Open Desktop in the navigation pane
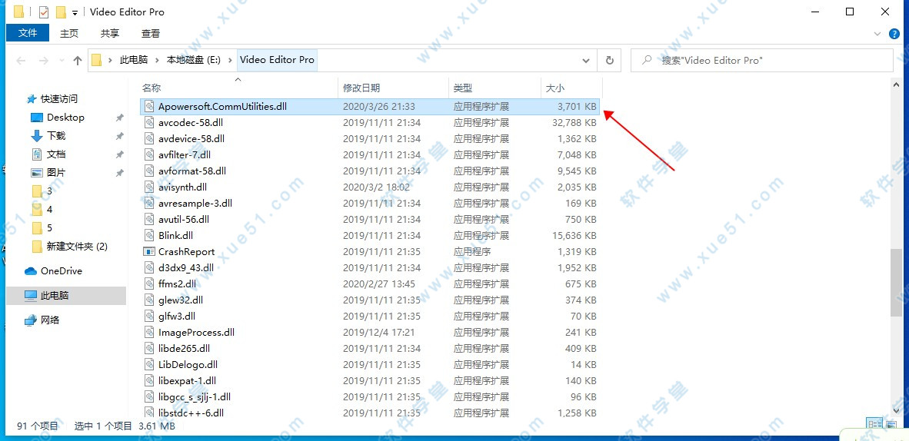909x441 pixels. click(65, 117)
